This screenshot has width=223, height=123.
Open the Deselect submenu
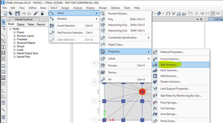74,19
